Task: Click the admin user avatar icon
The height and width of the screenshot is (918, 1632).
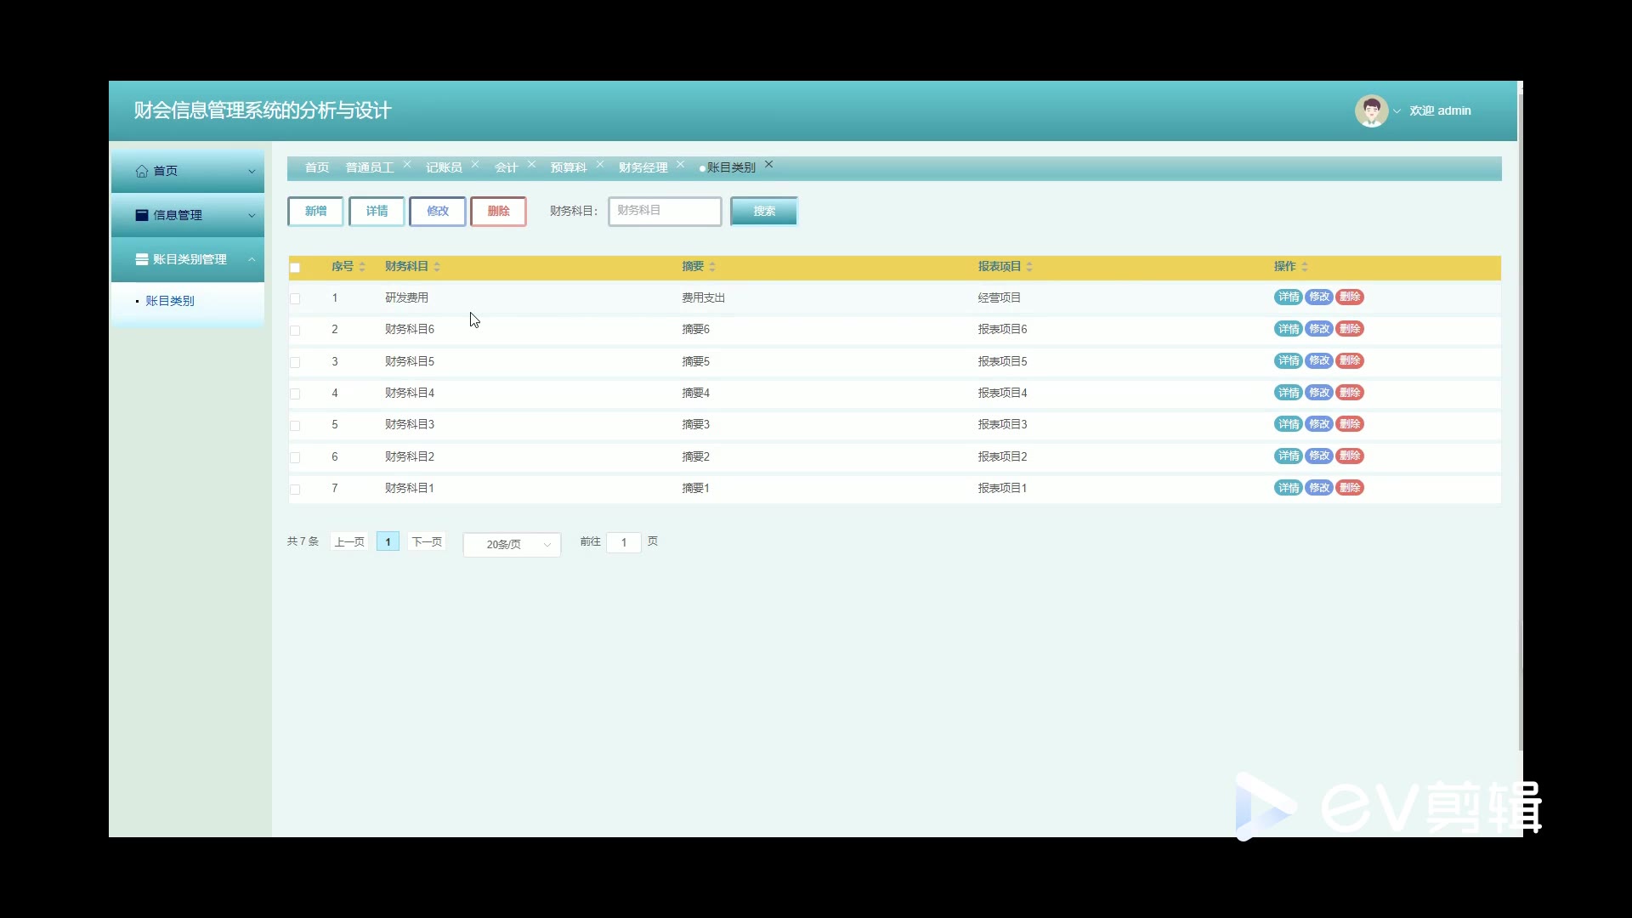Action: click(x=1370, y=110)
